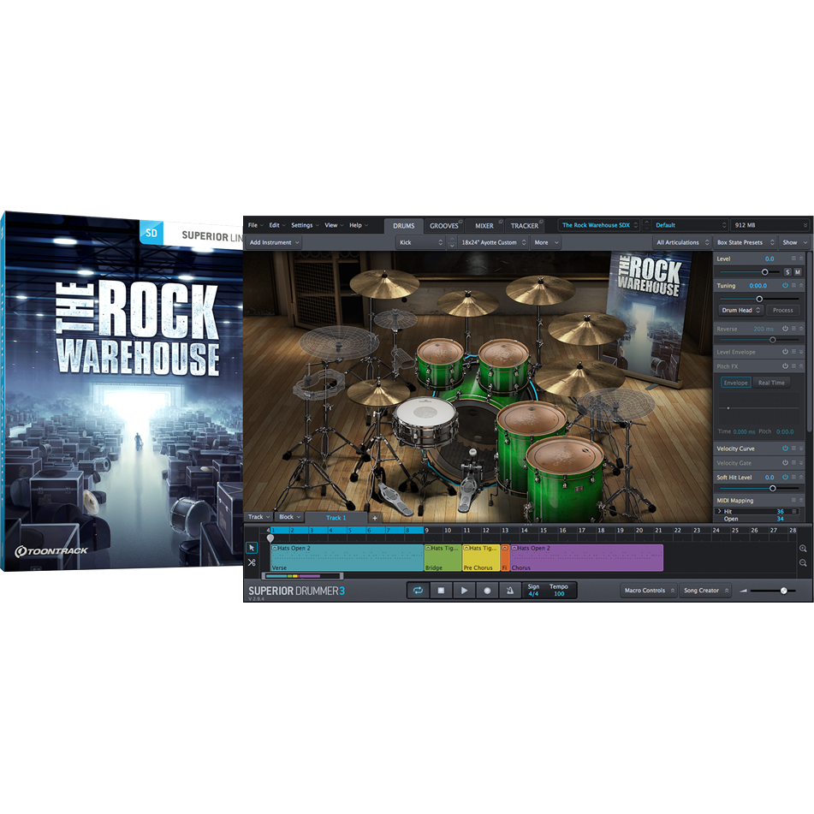
Task: Expand the All Articulations dropdown
Action: [681, 242]
